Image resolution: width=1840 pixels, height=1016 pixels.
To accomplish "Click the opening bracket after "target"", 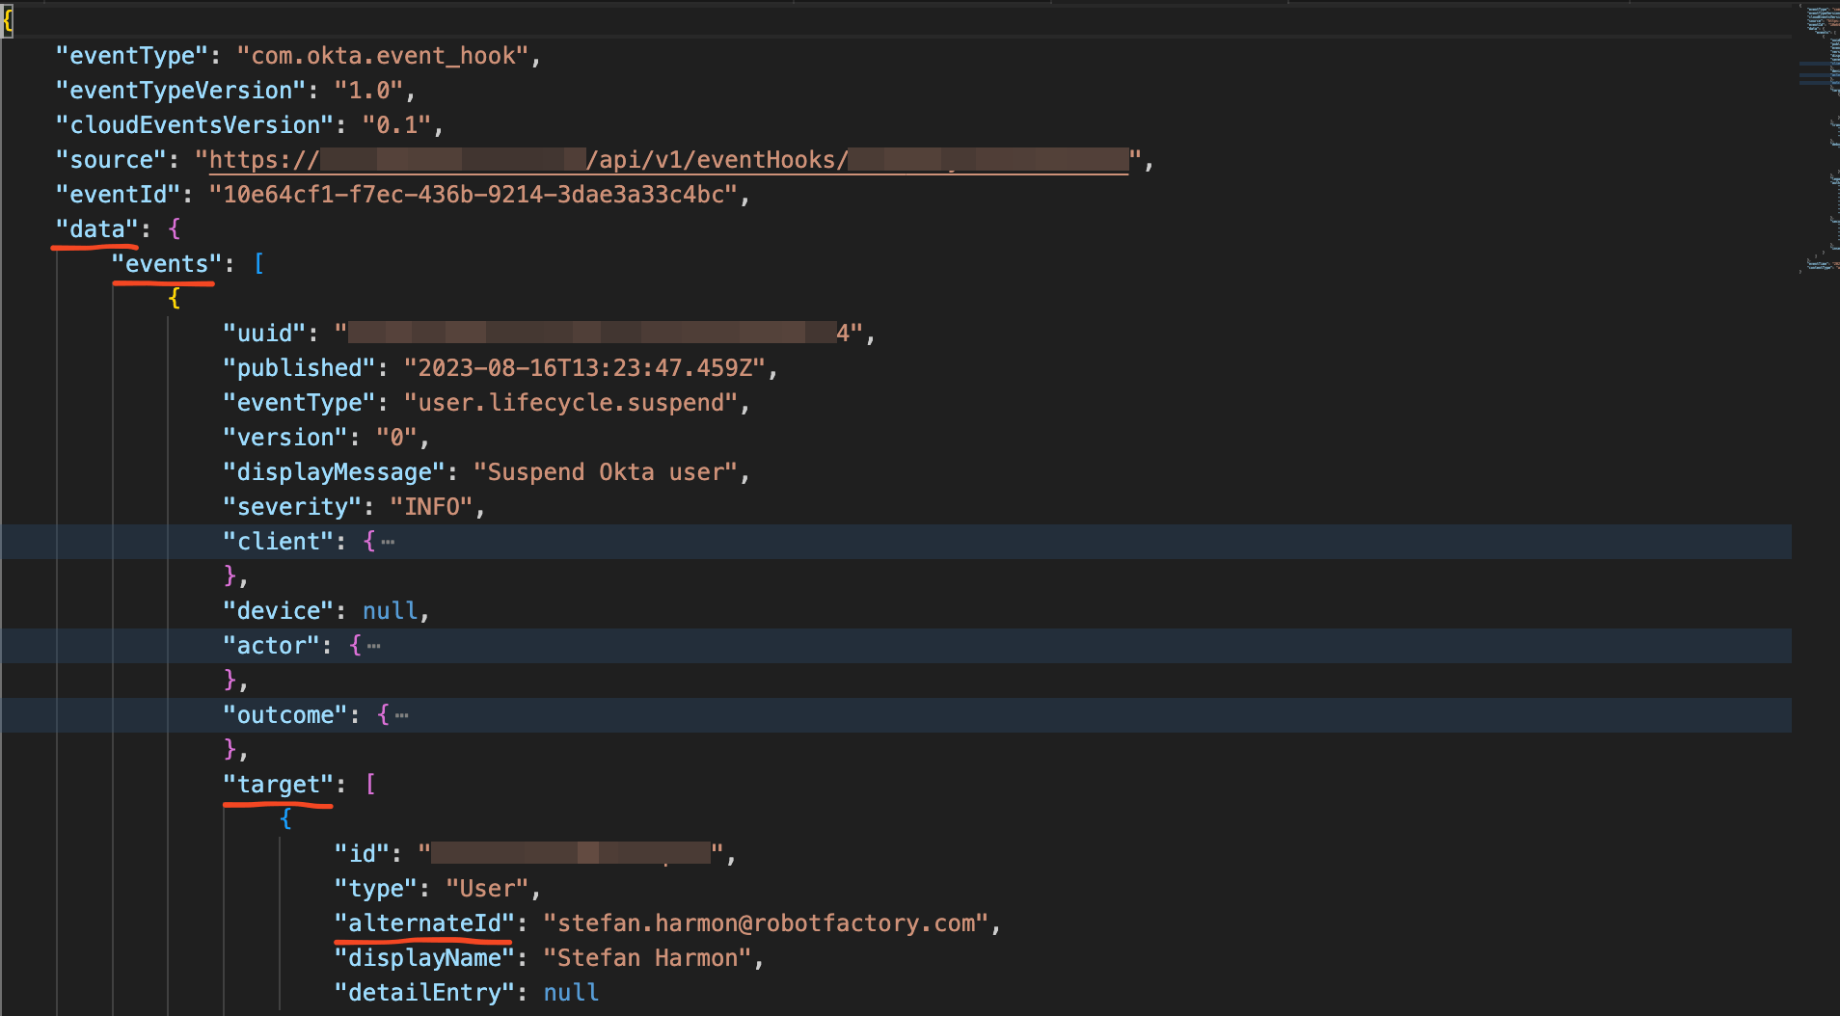I will [x=370, y=785].
